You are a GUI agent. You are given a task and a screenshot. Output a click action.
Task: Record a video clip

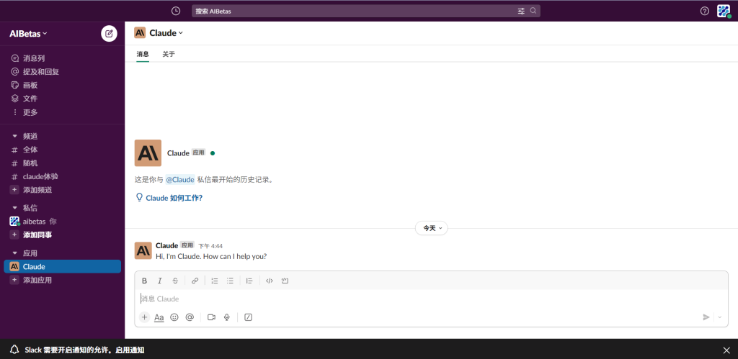[211, 317]
